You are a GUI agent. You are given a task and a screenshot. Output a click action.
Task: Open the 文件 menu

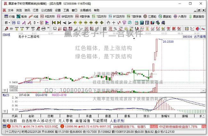click(x=11, y=10)
